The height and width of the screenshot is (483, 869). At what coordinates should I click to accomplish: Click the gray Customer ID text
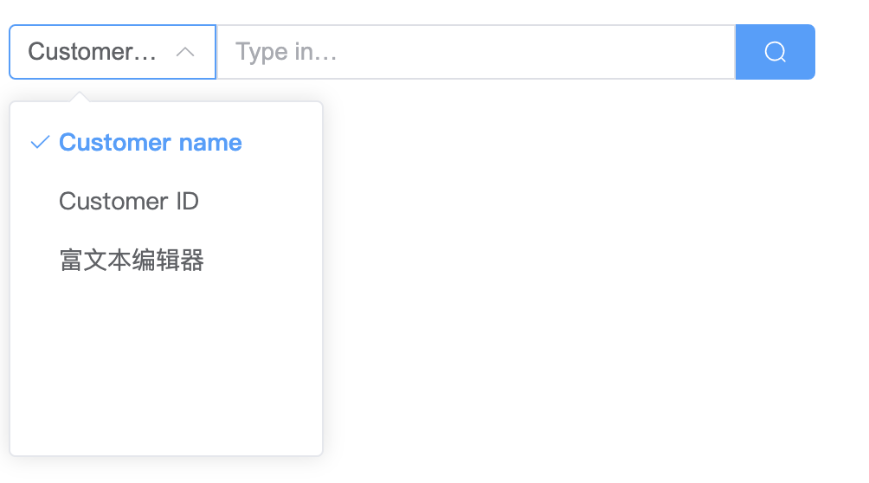(129, 202)
